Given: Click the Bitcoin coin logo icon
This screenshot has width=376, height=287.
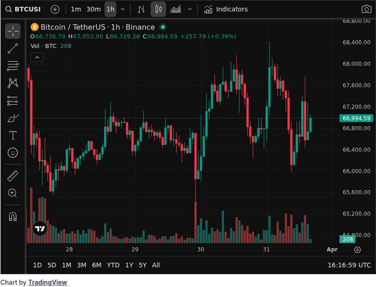Looking at the screenshot, I should tap(34, 27).
